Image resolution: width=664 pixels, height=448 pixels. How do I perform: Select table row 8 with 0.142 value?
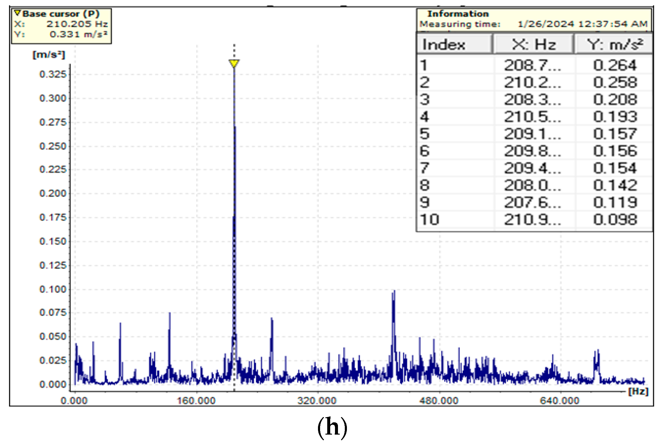coord(534,185)
